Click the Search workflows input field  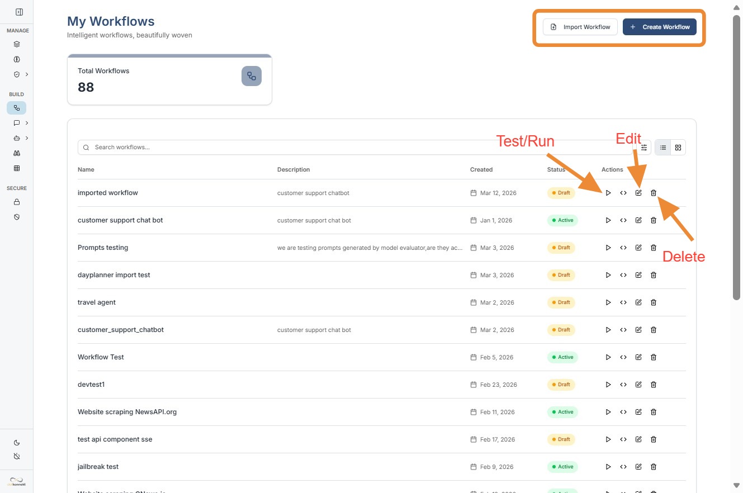coord(358,148)
